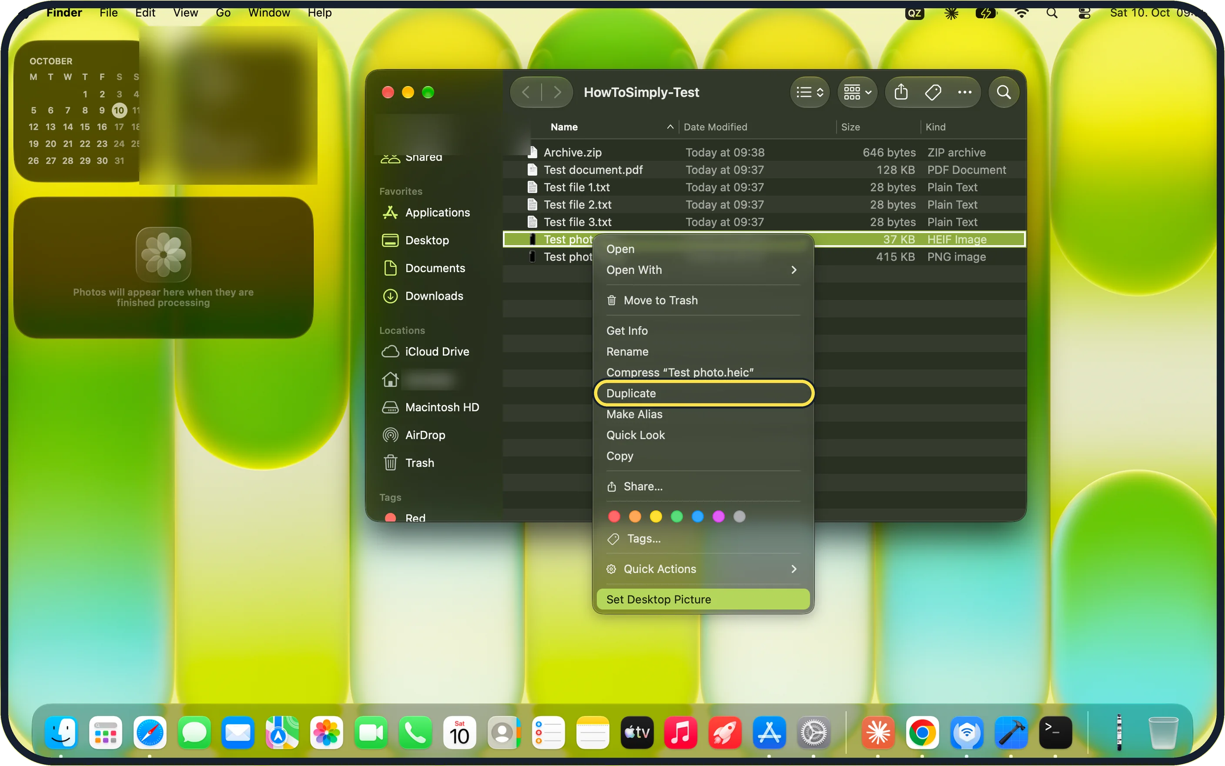Select Move to Trash menu item
1225x766 pixels.
pos(703,300)
